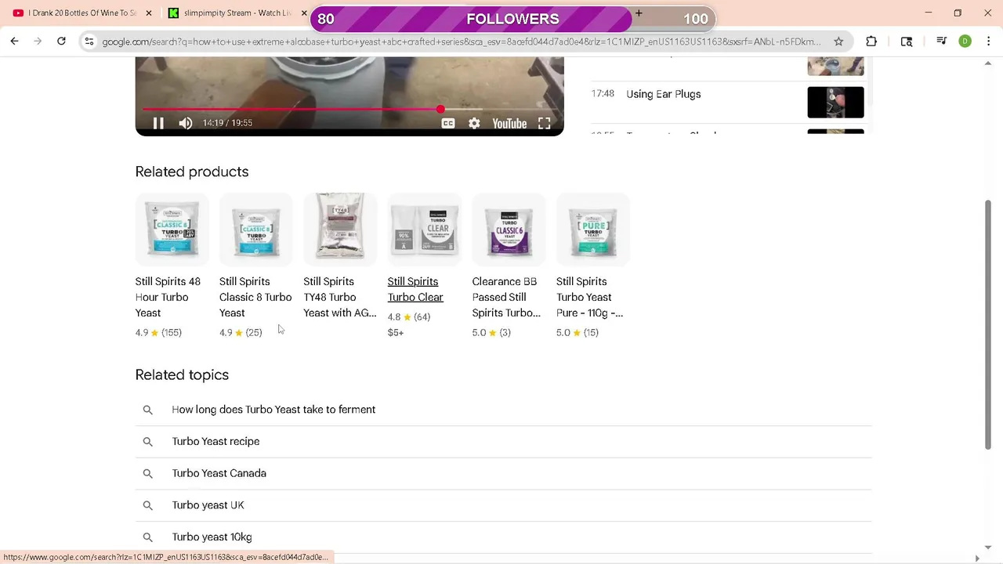Open a new browser tab
The width and height of the screenshot is (1003, 564).
coord(639,13)
